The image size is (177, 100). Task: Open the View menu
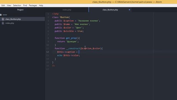point(9,6)
